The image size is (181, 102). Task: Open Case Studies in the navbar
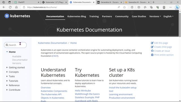[139, 16]
